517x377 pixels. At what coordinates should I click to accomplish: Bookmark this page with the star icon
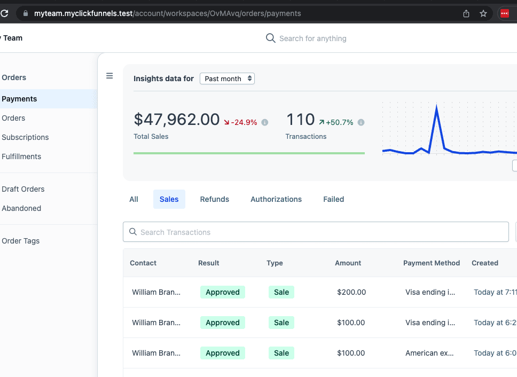point(483,13)
